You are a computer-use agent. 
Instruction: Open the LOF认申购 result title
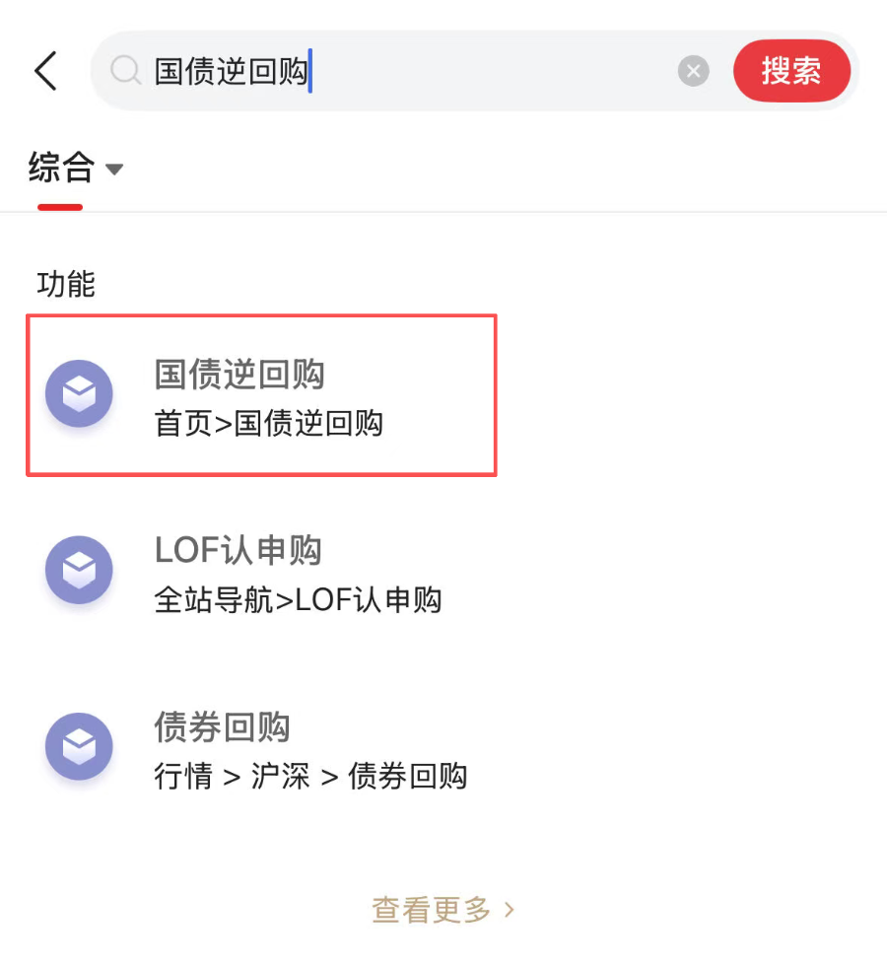pyautogui.click(x=238, y=551)
